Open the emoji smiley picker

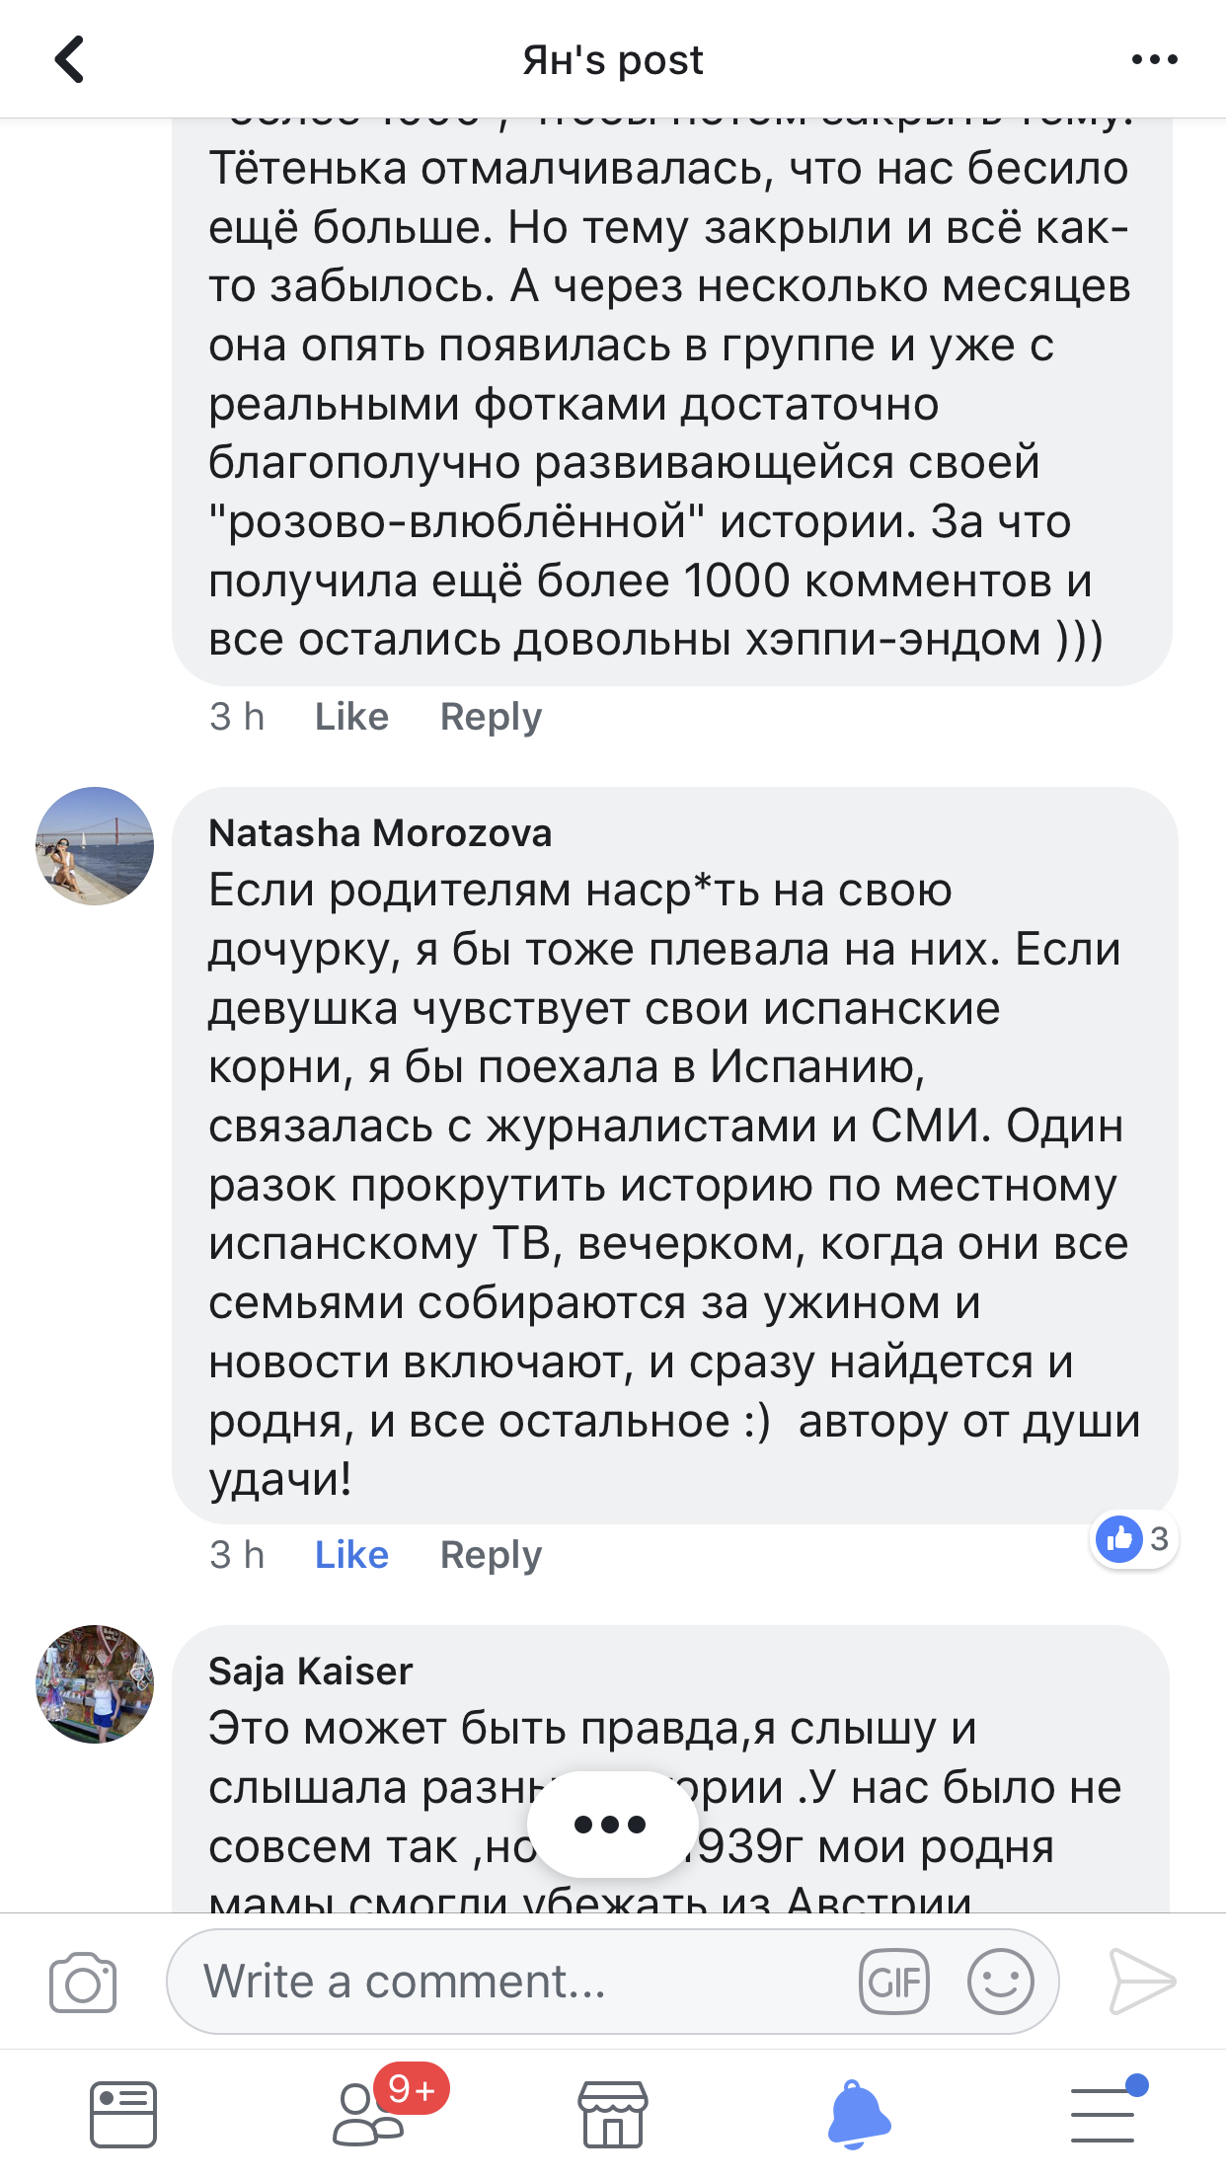tap(1000, 1981)
